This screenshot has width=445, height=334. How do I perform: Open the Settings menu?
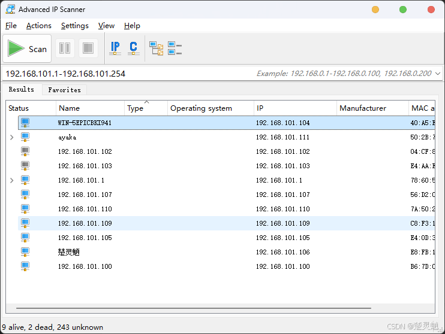coord(75,26)
